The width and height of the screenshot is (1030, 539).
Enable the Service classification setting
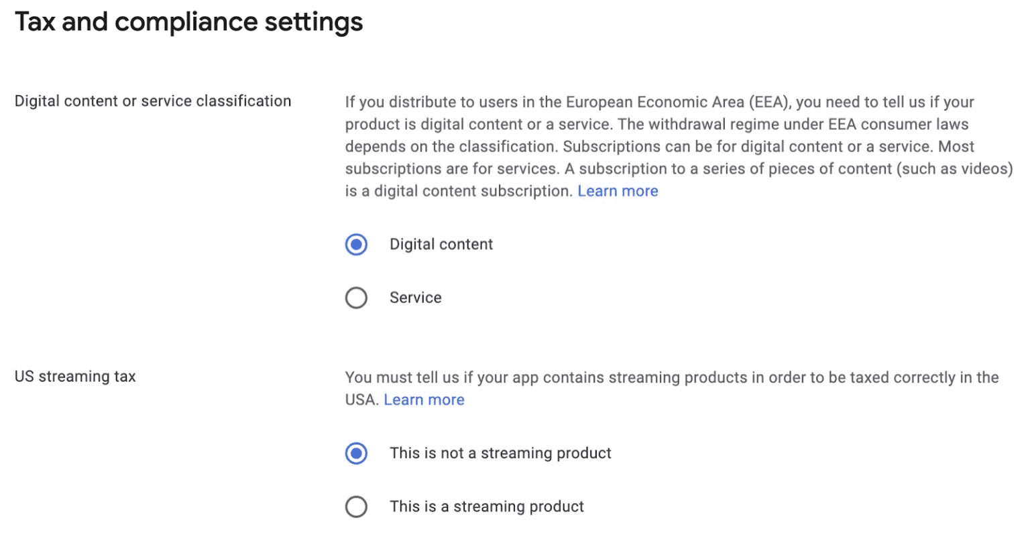357,298
